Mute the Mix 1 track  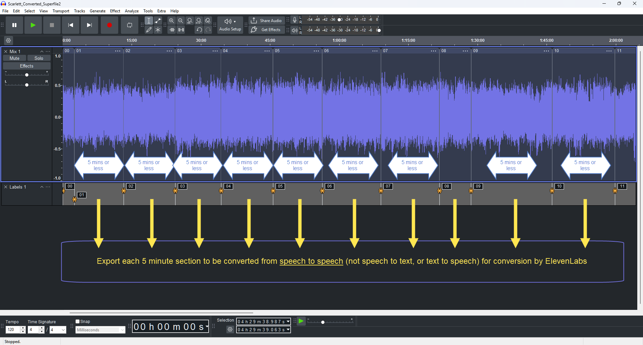tap(14, 58)
